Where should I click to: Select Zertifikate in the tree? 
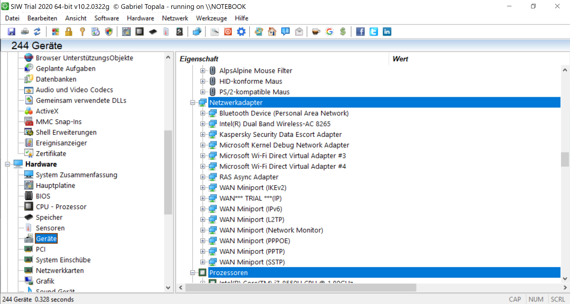[51, 154]
